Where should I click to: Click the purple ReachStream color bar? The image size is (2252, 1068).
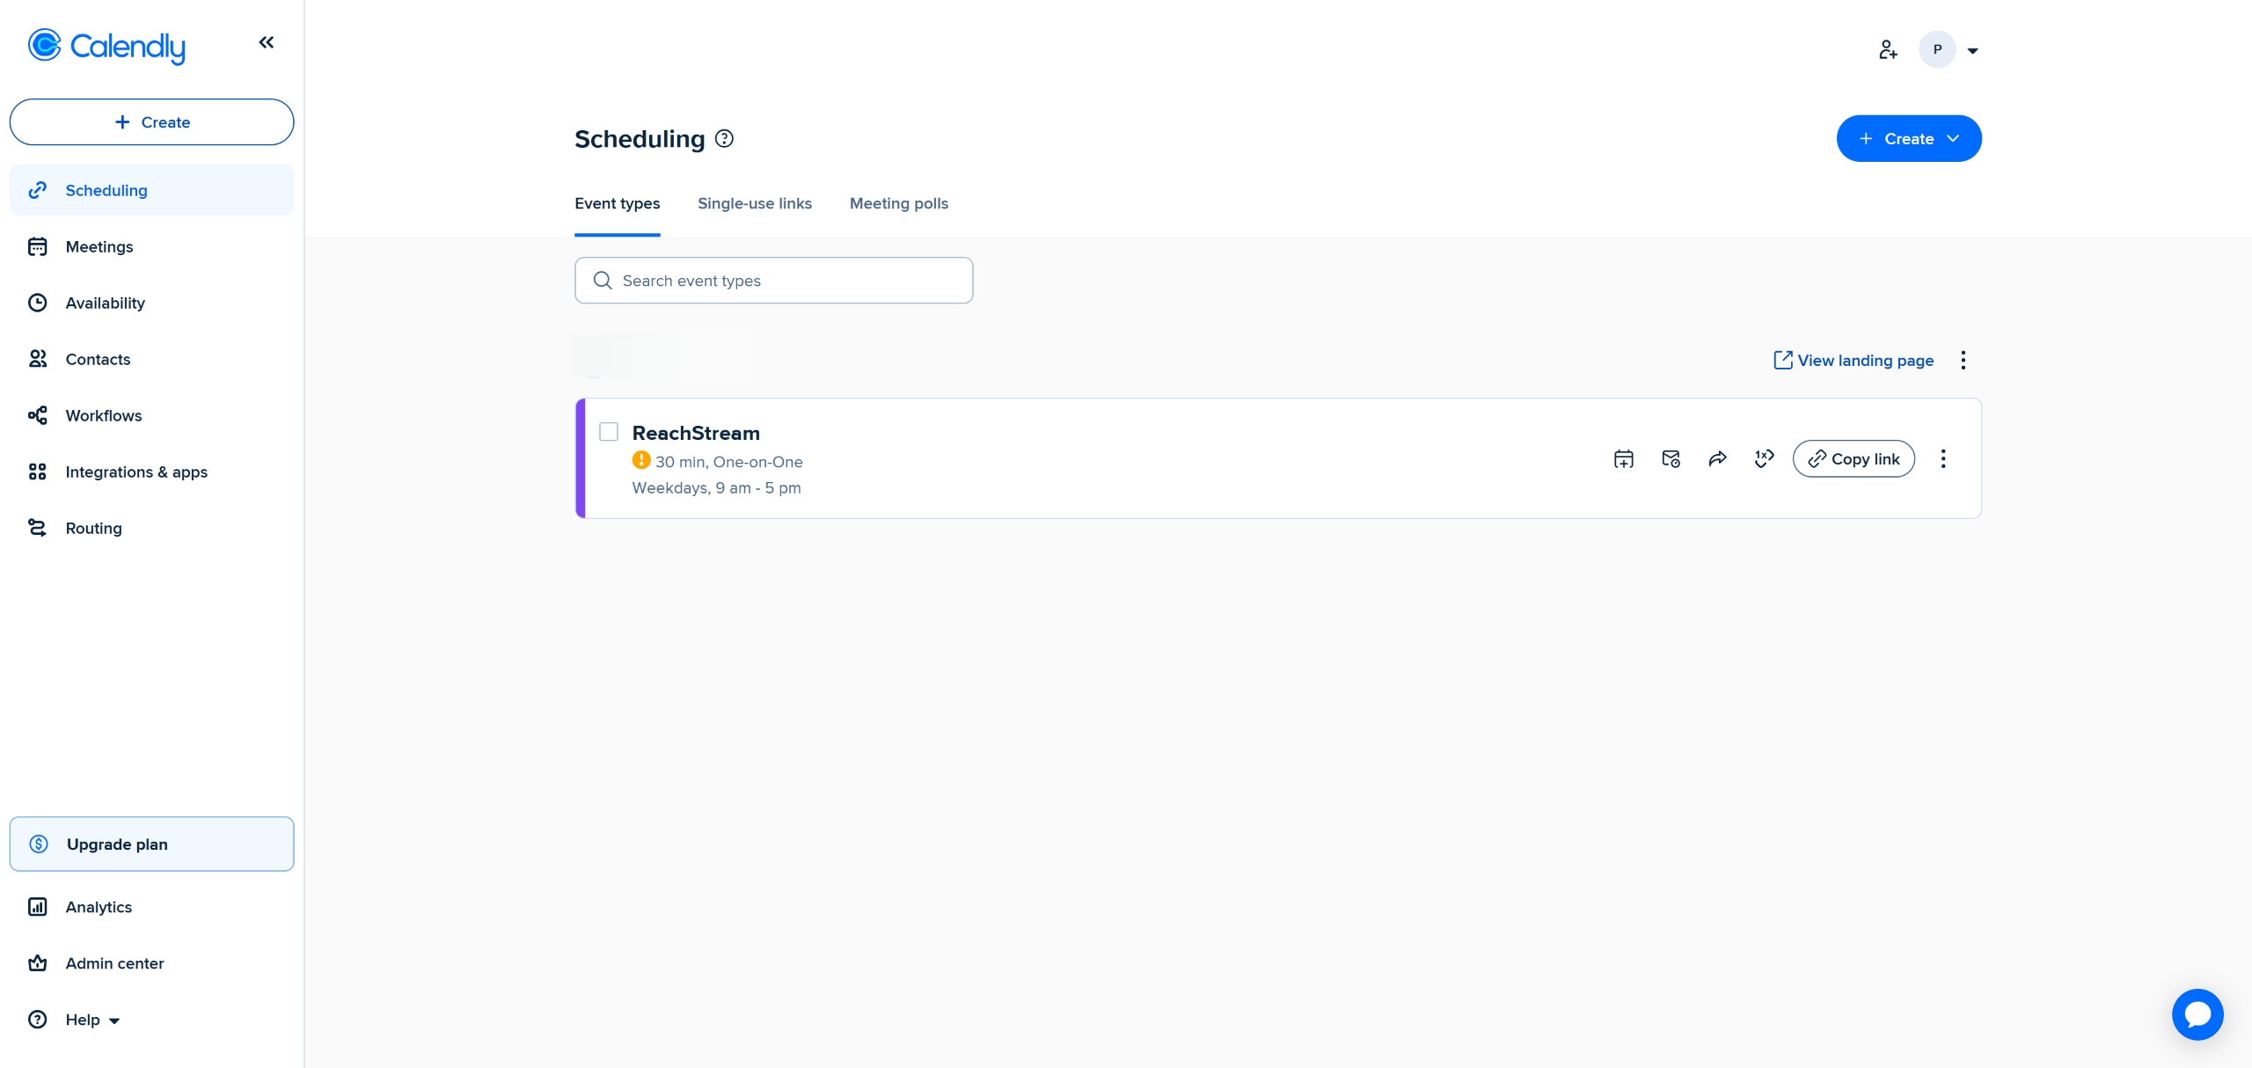[x=581, y=458]
